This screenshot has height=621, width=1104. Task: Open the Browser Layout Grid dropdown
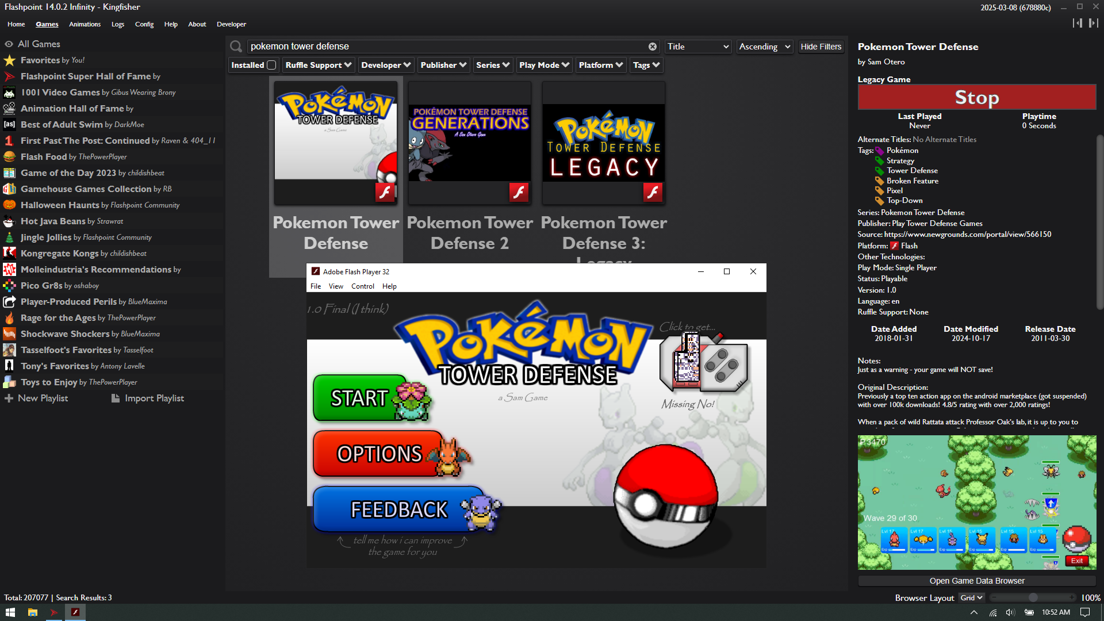point(971,598)
